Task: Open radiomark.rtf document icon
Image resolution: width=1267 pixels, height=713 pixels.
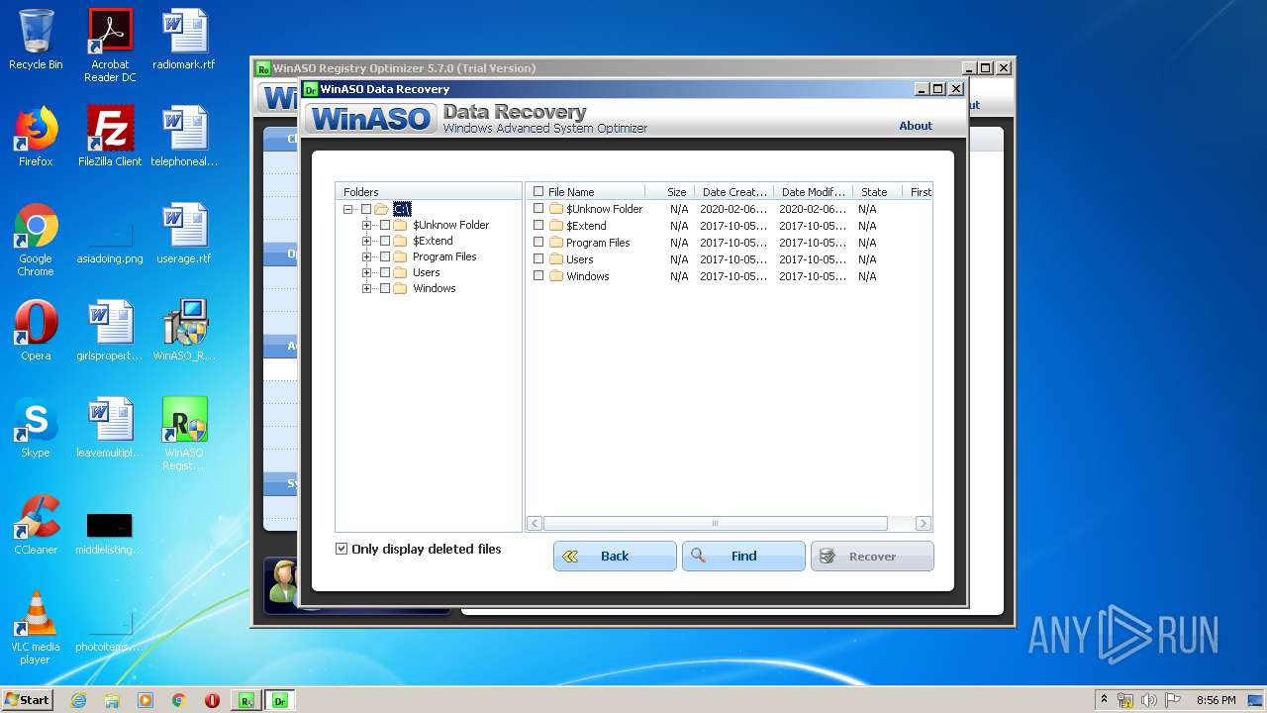Action: [184, 40]
